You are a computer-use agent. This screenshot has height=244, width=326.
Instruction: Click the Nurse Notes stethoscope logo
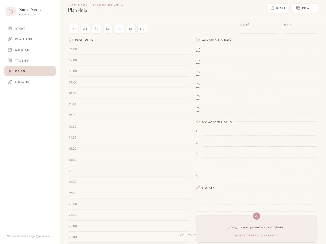[11, 11]
